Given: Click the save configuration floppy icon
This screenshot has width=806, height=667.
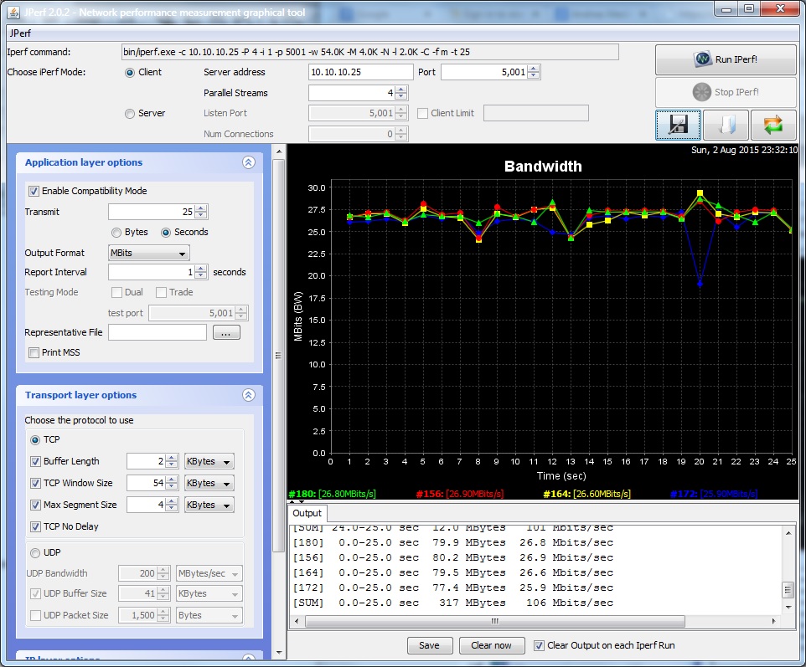Looking at the screenshot, I should tap(678, 125).
